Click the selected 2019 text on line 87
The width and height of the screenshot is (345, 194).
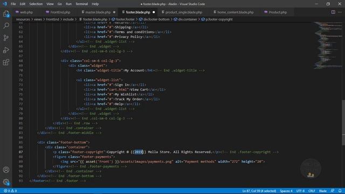(139, 152)
